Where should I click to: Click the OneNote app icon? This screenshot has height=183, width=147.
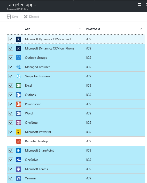pyautogui.click(x=19, y=123)
